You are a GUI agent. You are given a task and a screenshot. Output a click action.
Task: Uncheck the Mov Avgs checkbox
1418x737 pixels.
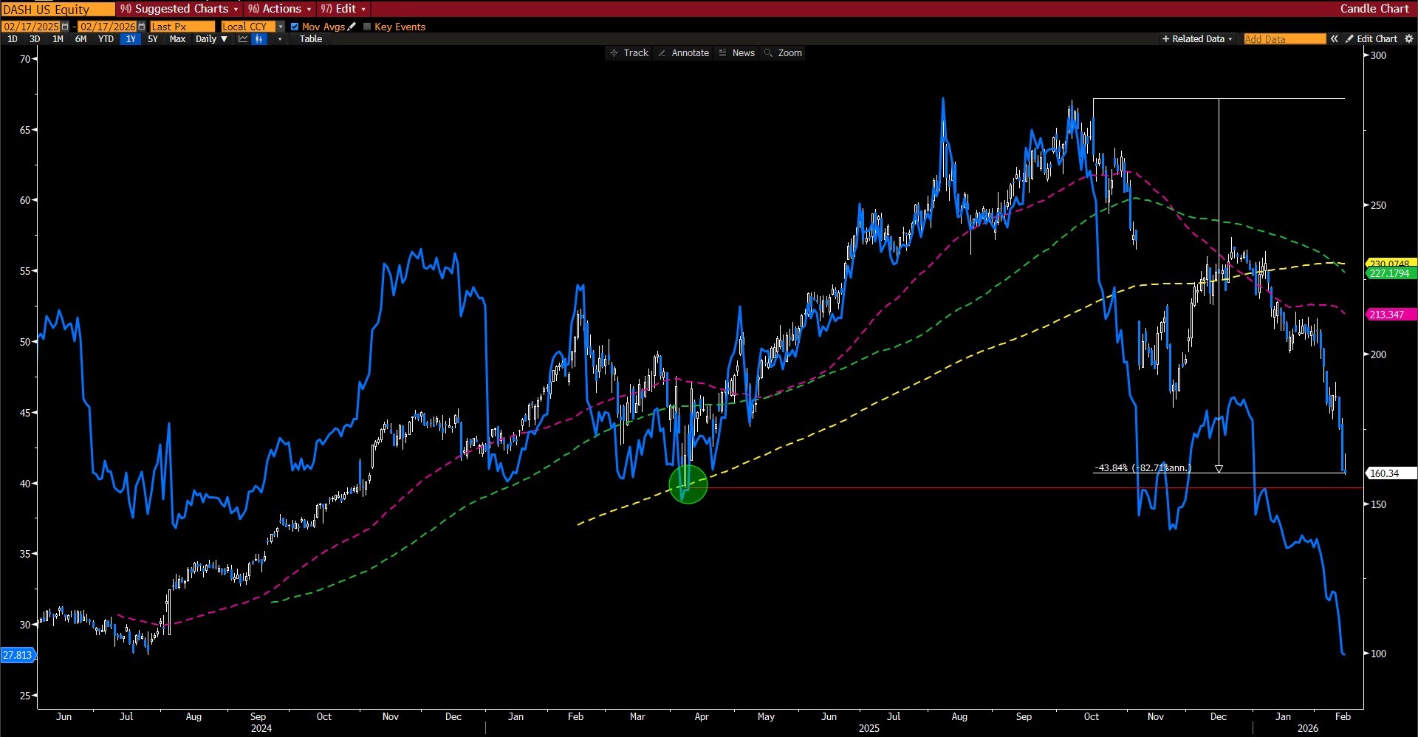(295, 27)
